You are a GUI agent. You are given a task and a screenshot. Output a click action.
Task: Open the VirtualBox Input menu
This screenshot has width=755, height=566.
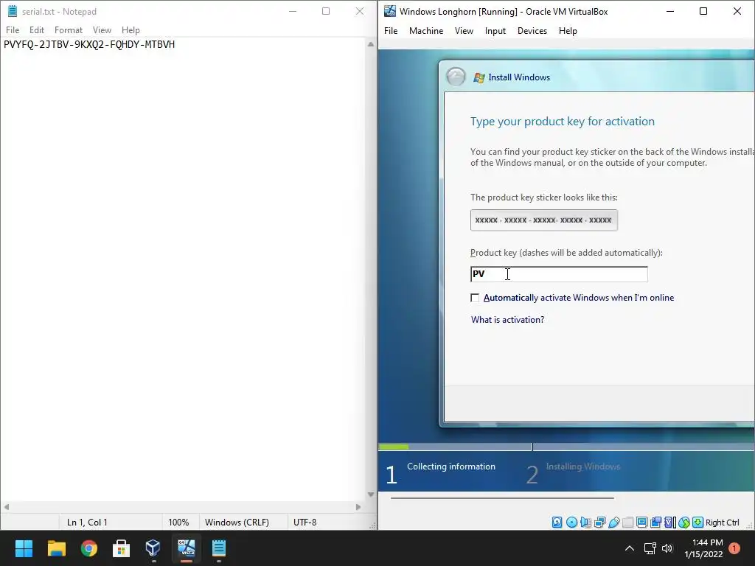495,31
